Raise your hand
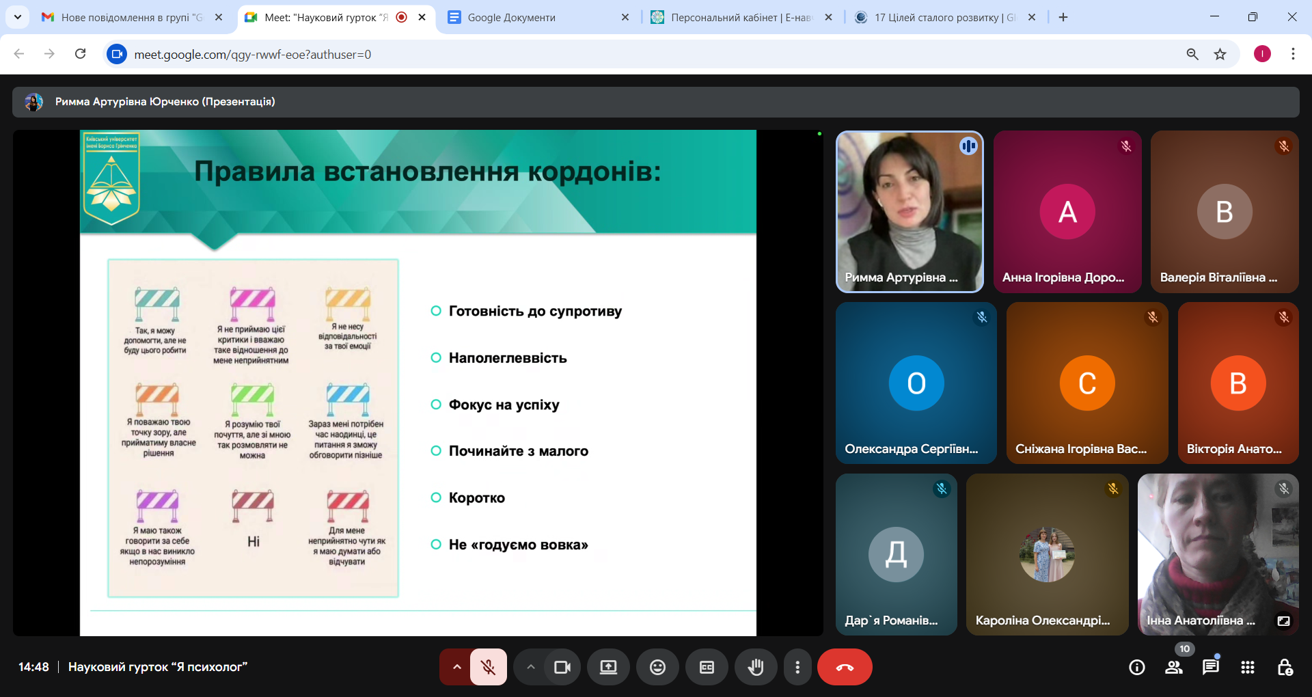Image resolution: width=1312 pixels, height=697 pixels. [756, 667]
